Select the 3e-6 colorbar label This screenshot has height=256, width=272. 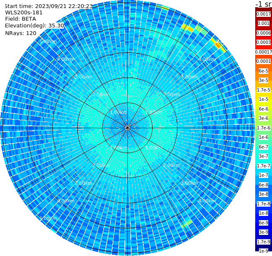pyautogui.click(x=264, y=118)
